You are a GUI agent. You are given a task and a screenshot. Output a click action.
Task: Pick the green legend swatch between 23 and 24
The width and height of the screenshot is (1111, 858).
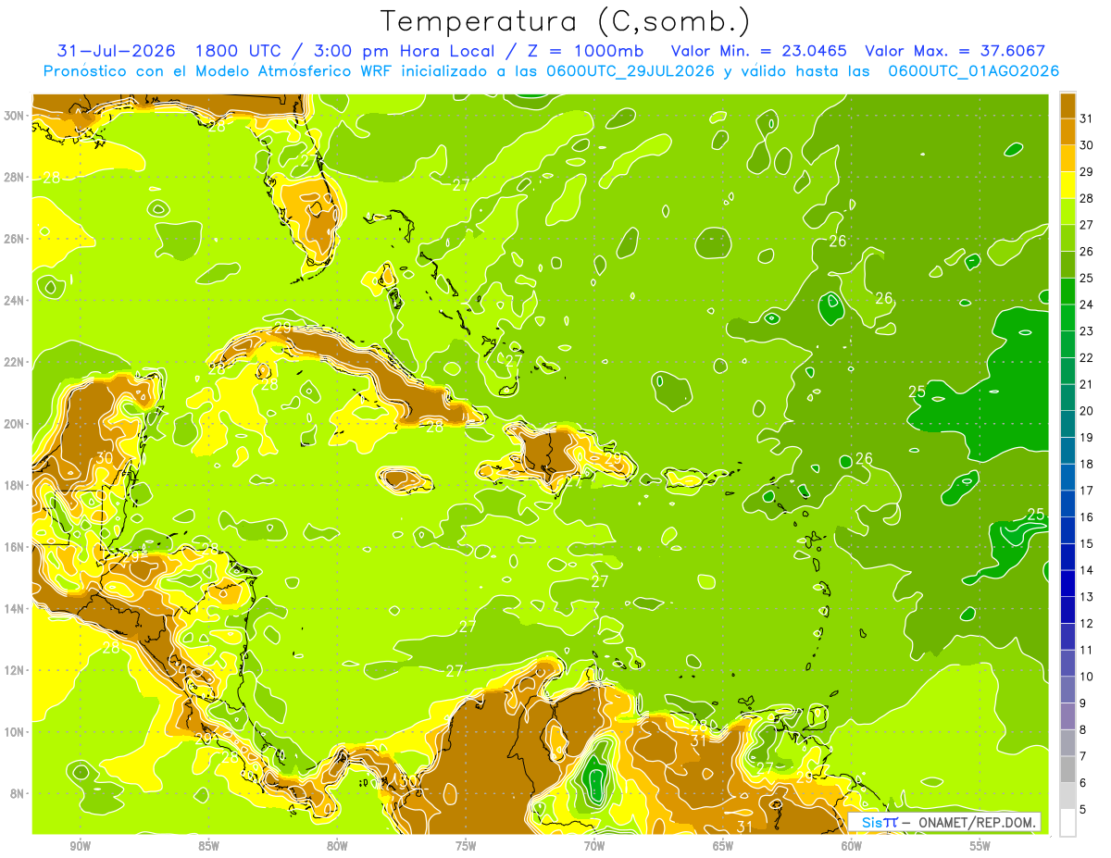coord(1067,318)
